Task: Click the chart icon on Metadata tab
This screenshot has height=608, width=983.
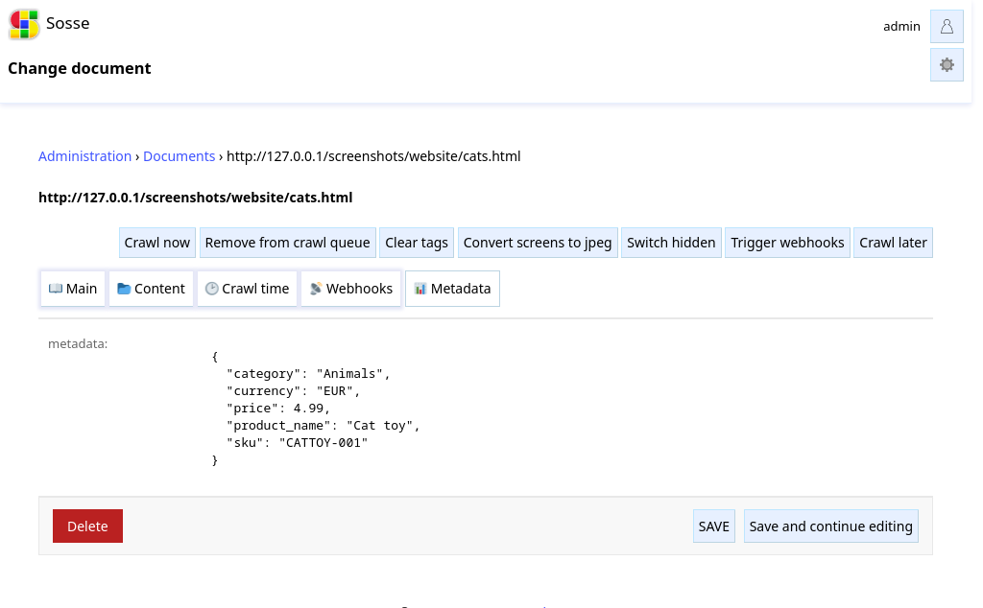Action: pyautogui.click(x=420, y=289)
